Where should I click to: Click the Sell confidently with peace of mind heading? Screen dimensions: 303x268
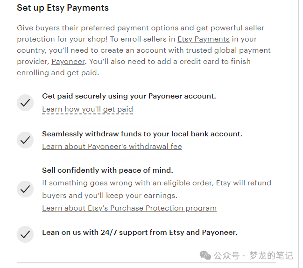(108, 170)
